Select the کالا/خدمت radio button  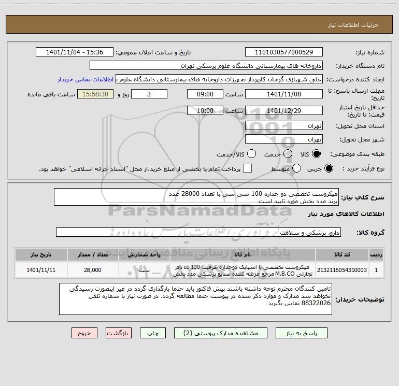pyautogui.click(x=252, y=154)
